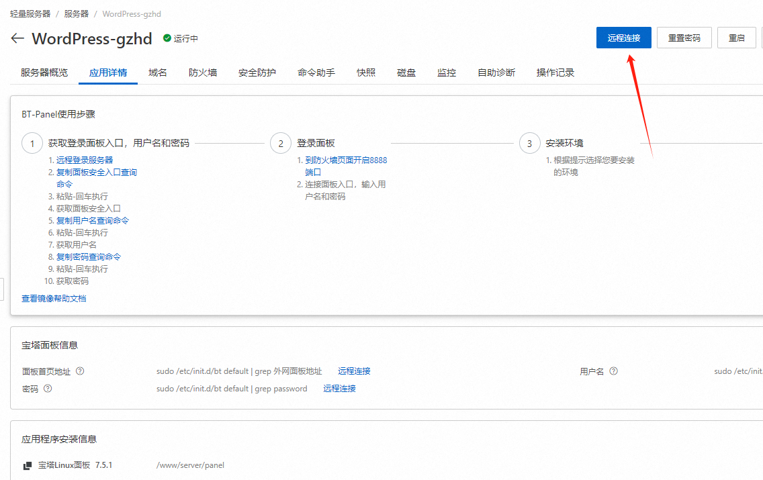Screen dimensions: 763x480
Task: Open the 服务器概览 tab
Action: (x=44, y=73)
